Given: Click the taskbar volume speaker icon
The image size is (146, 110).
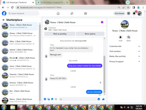Looking at the screenshot, I should click(128, 107).
